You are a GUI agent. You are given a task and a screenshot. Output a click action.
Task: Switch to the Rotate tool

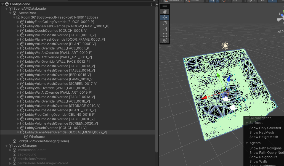(x=164, y=23)
